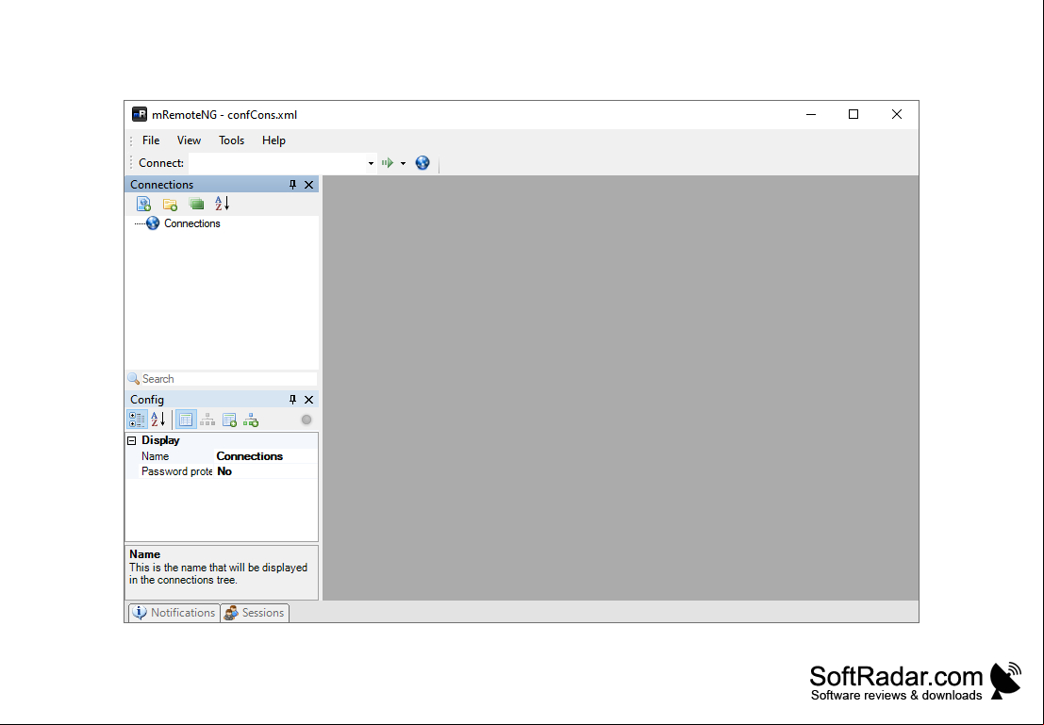
Task: Collapse the Display category in Config
Action: pos(132,440)
